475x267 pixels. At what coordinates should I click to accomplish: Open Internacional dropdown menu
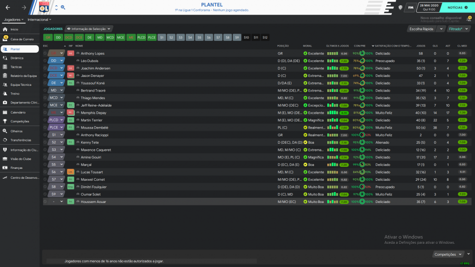click(x=39, y=19)
